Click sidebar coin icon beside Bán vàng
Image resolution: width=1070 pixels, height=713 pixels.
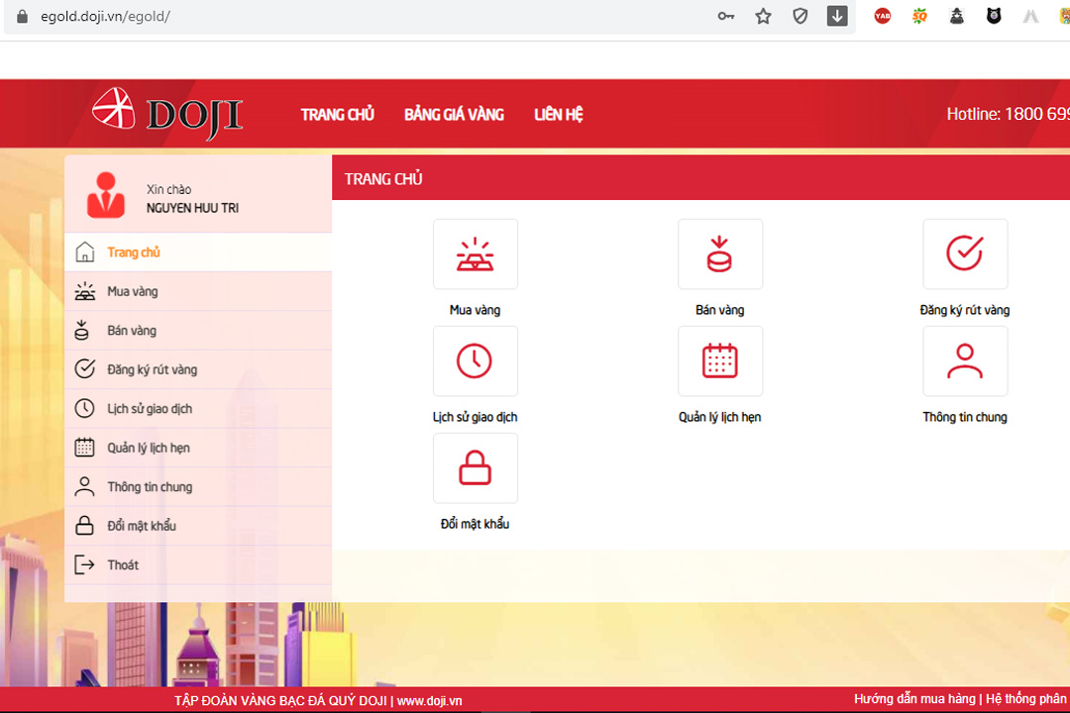[x=82, y=330]
